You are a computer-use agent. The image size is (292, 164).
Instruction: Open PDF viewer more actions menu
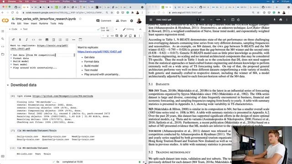coord(287,20)
